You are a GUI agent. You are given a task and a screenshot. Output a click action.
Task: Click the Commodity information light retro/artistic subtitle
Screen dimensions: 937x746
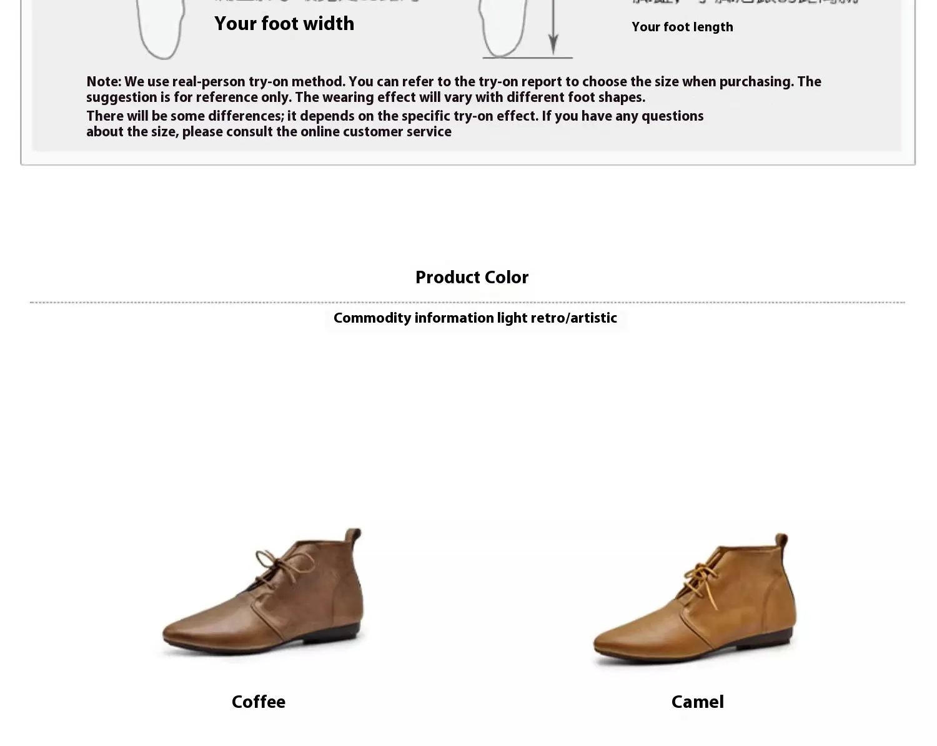[475, 318]
